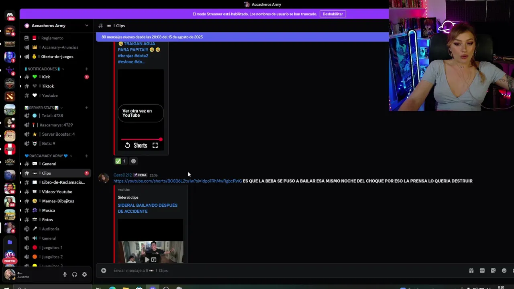Toggle the check mark reaction
514x289 pixels.
point(121,161)
